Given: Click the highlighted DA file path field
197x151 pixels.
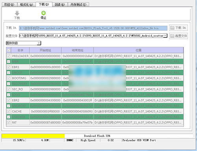Looking at the screenshot, I should 93,28.
